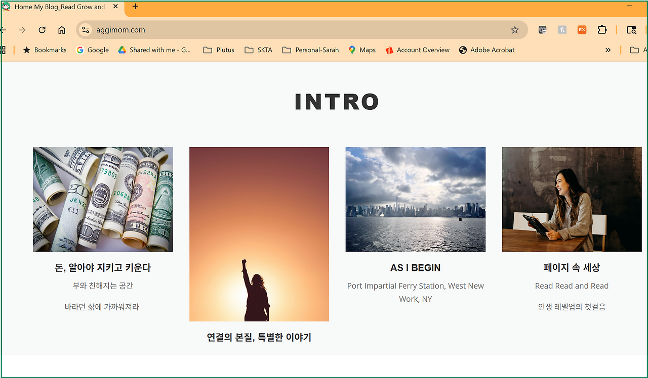648x378 pixels.
Task: Open the Account Overview bookmark
Action: (x=417, y=50)
